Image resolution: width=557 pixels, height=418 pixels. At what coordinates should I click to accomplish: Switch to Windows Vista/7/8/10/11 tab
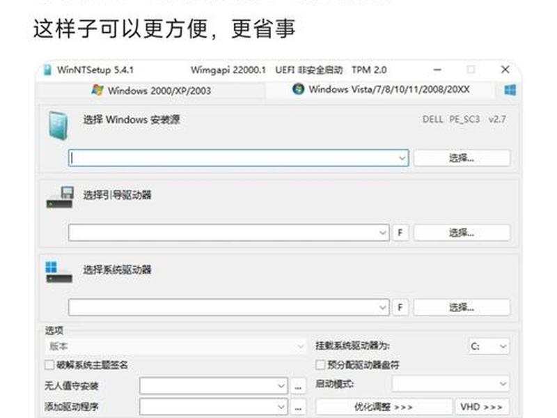coord(381,89)
